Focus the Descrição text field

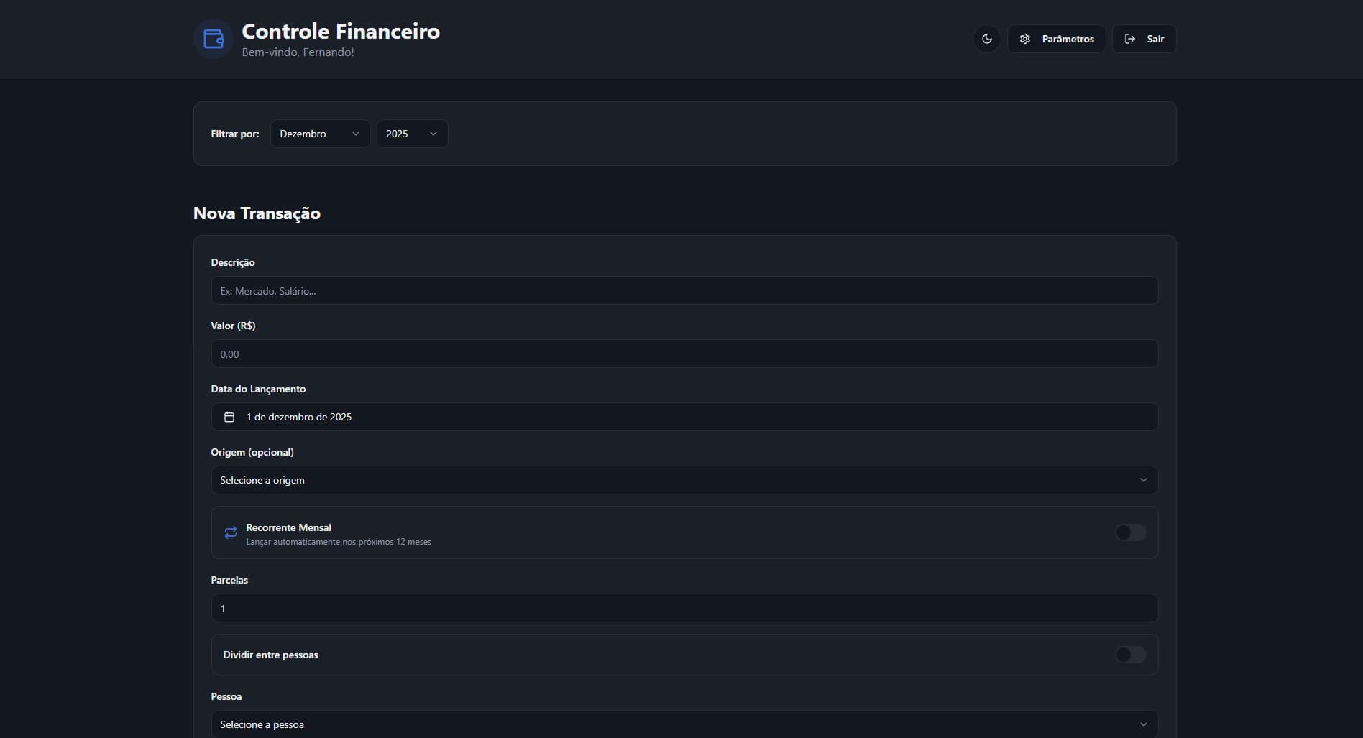point(684,291)
